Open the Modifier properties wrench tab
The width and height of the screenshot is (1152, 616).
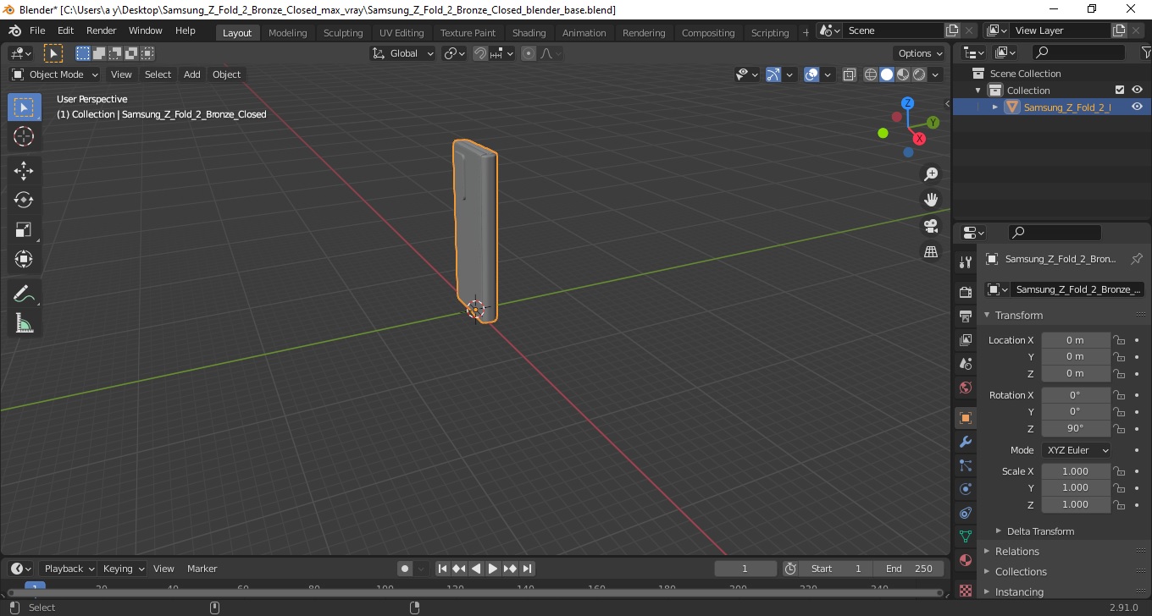coord(965,442)
